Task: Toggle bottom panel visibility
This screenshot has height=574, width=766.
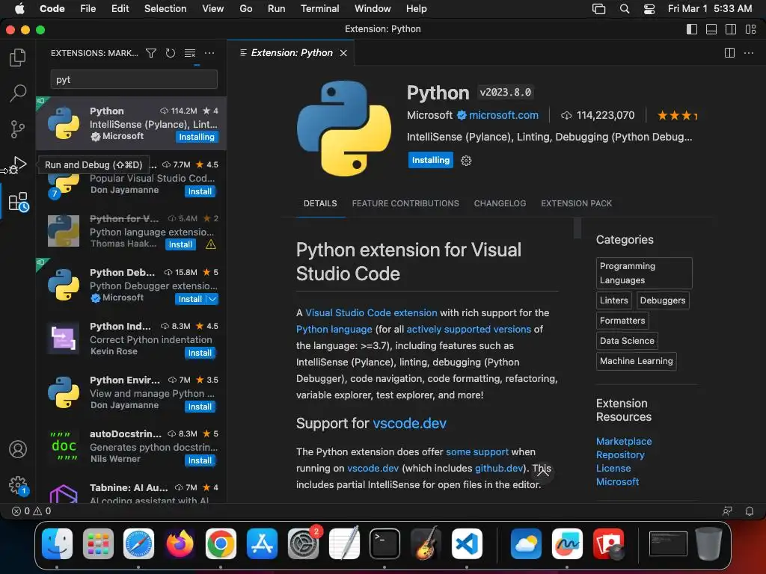Action: point(711,29)
